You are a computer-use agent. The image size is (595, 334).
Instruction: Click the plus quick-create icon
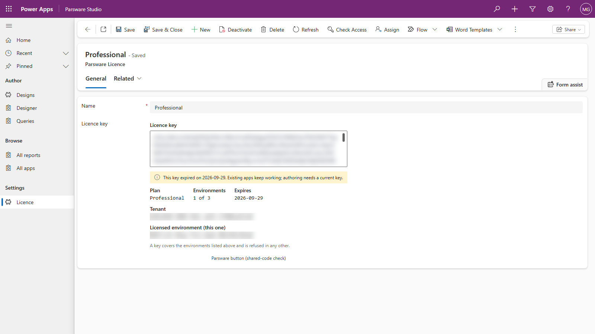[515, 9]
